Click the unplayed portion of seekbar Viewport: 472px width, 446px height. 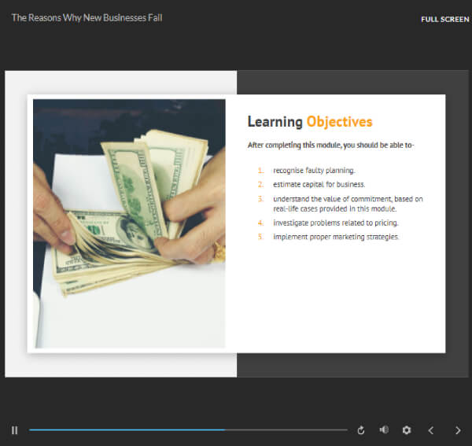[286, 430]
